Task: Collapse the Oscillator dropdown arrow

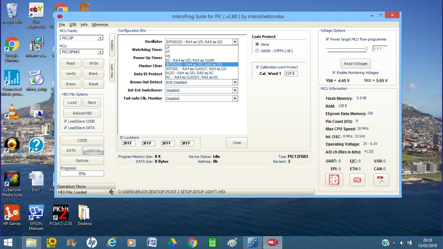Action: click(235, 42)
